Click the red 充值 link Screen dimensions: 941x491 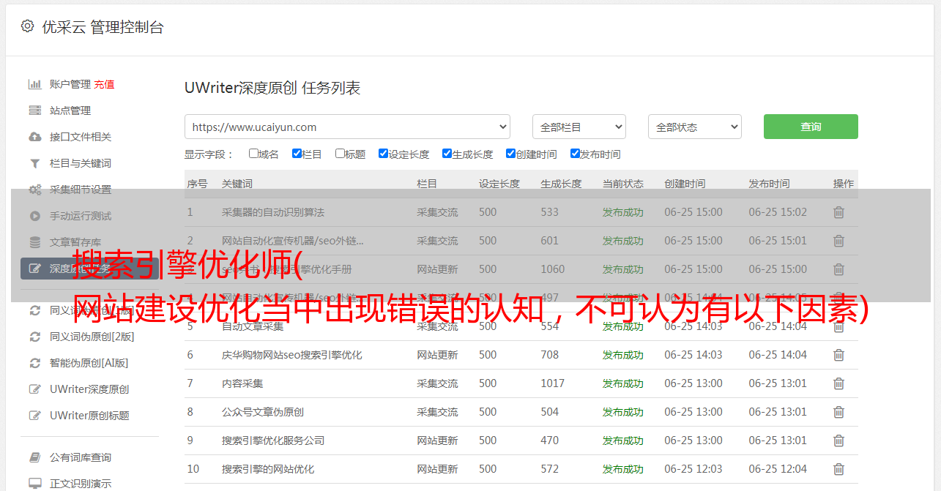[x=104, y=84]
